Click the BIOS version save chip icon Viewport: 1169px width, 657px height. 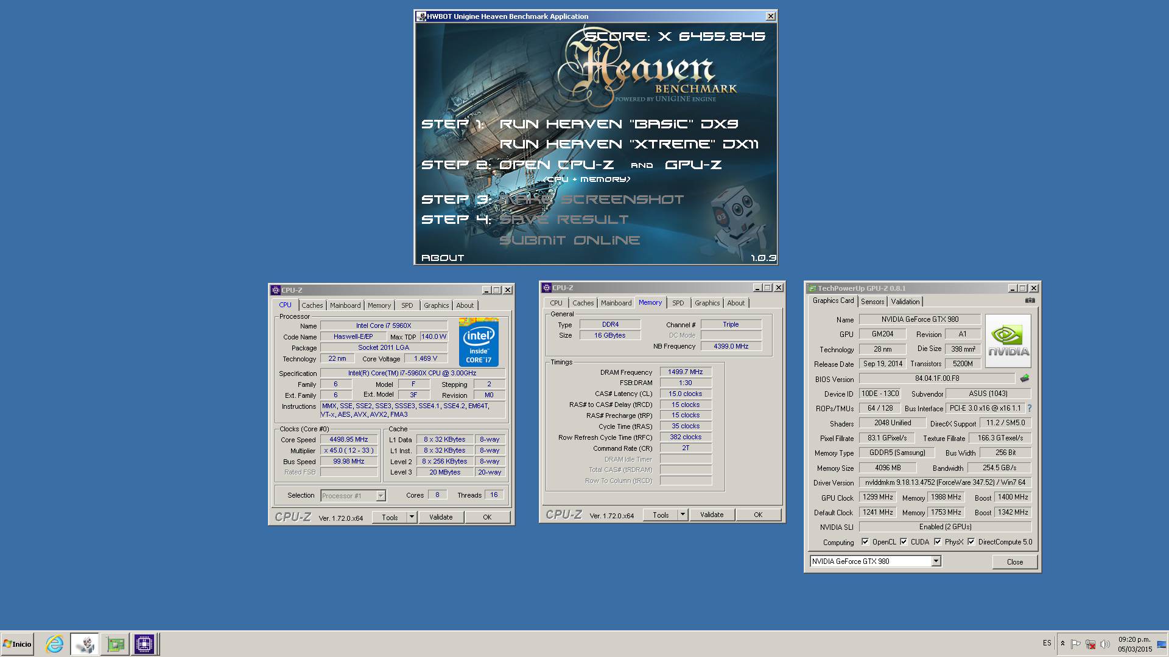pyautogui.click(x=1025, y=378)
